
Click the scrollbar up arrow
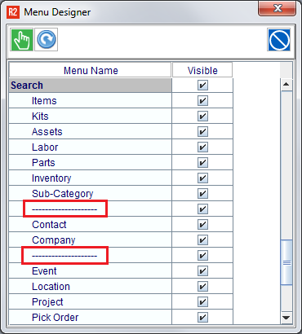(x=286, y=84)
